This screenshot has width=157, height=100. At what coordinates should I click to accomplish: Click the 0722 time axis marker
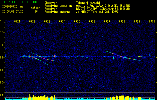(32, 21)
